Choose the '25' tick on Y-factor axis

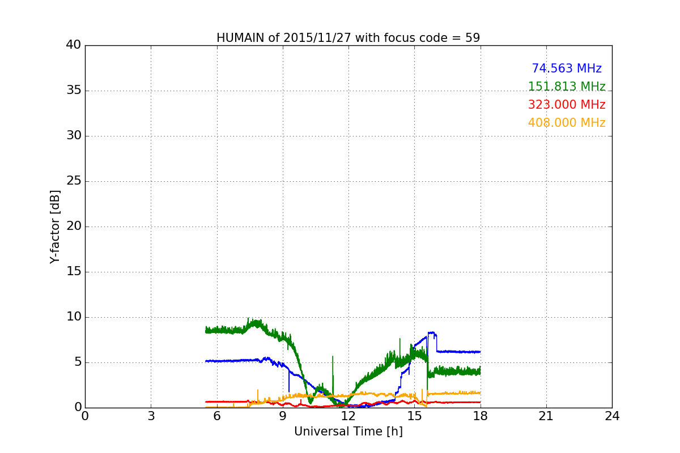tap(74, 181)
